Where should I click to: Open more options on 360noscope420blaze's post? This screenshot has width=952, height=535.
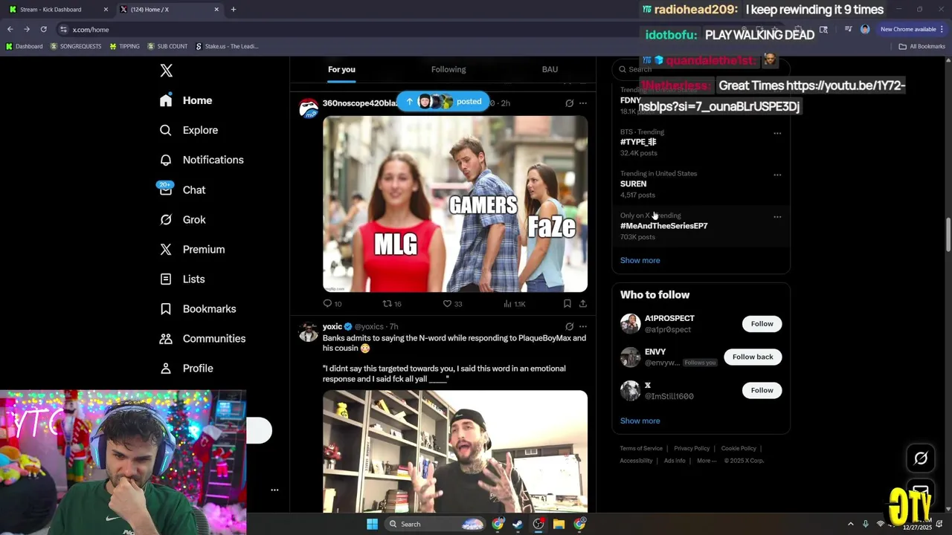[x=583, y=103]
